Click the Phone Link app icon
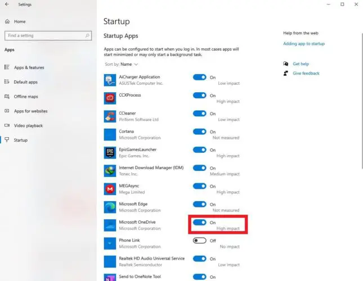Viewport: 363px width, 281px height. pos(110,243)
